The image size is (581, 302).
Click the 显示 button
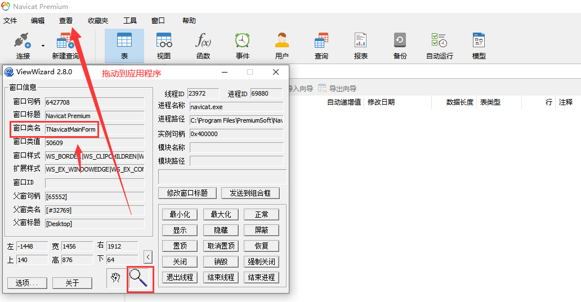[180, 230]
